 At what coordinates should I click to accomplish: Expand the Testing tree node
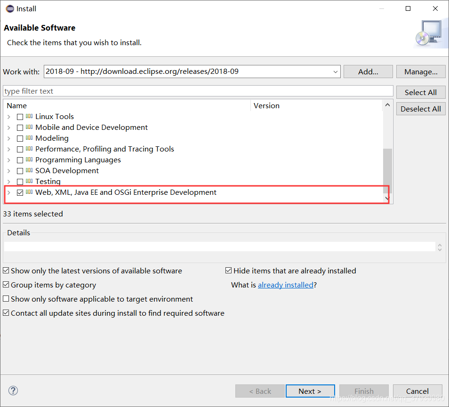[9, 182]
